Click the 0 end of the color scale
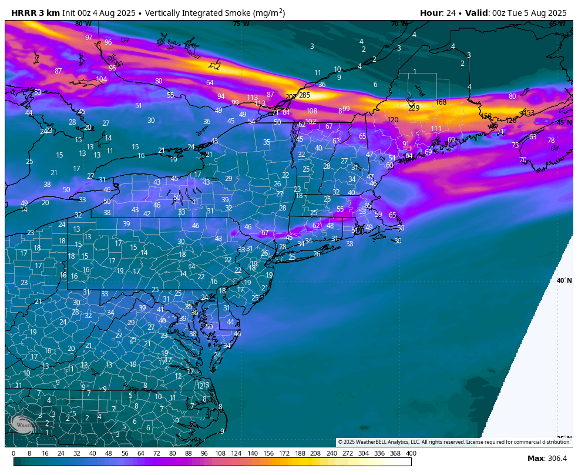Image resolution: width=578 pixels, height=475 pixels. coord(14,453)
